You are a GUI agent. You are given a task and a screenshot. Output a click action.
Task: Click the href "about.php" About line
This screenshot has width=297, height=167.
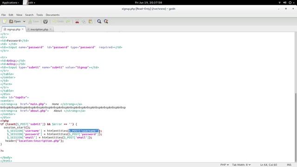tap(43, 111)
